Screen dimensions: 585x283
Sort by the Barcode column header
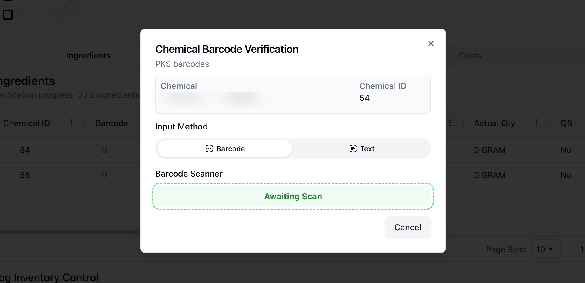[x=112, y=123]
